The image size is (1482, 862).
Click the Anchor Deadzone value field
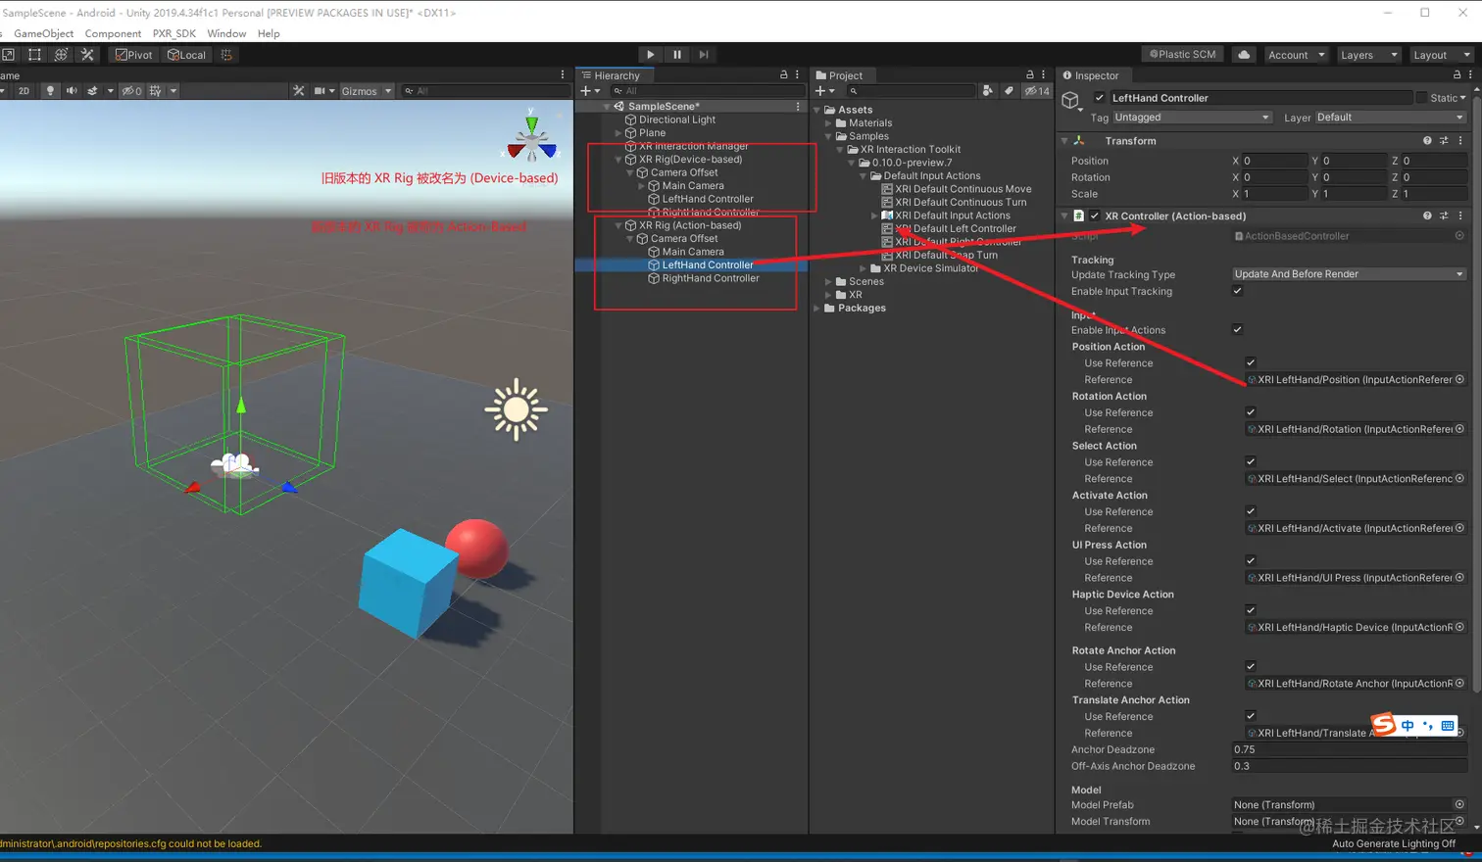pyautogui.click(x=1349, y=749)
